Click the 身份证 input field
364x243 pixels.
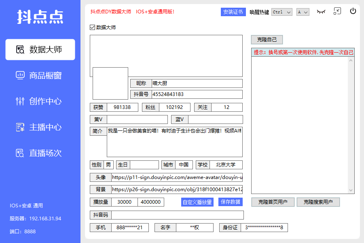(x=265, y=228)
